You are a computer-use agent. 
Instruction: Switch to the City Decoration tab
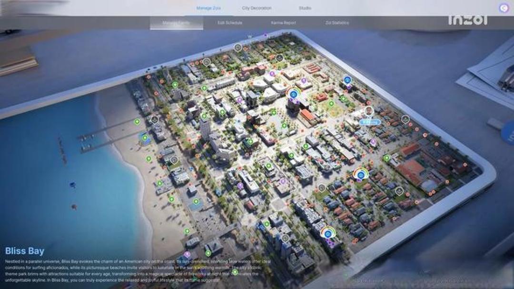(x=257, y=8)
